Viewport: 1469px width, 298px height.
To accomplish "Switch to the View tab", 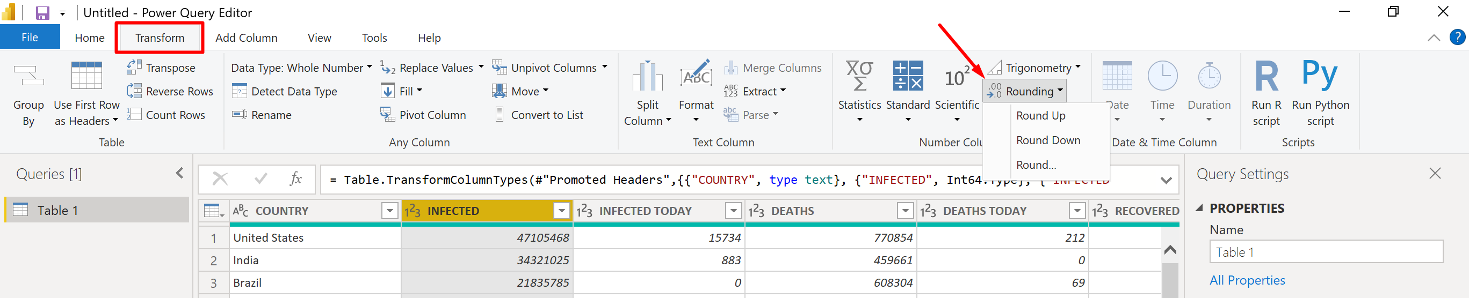I will click(320, 38).
